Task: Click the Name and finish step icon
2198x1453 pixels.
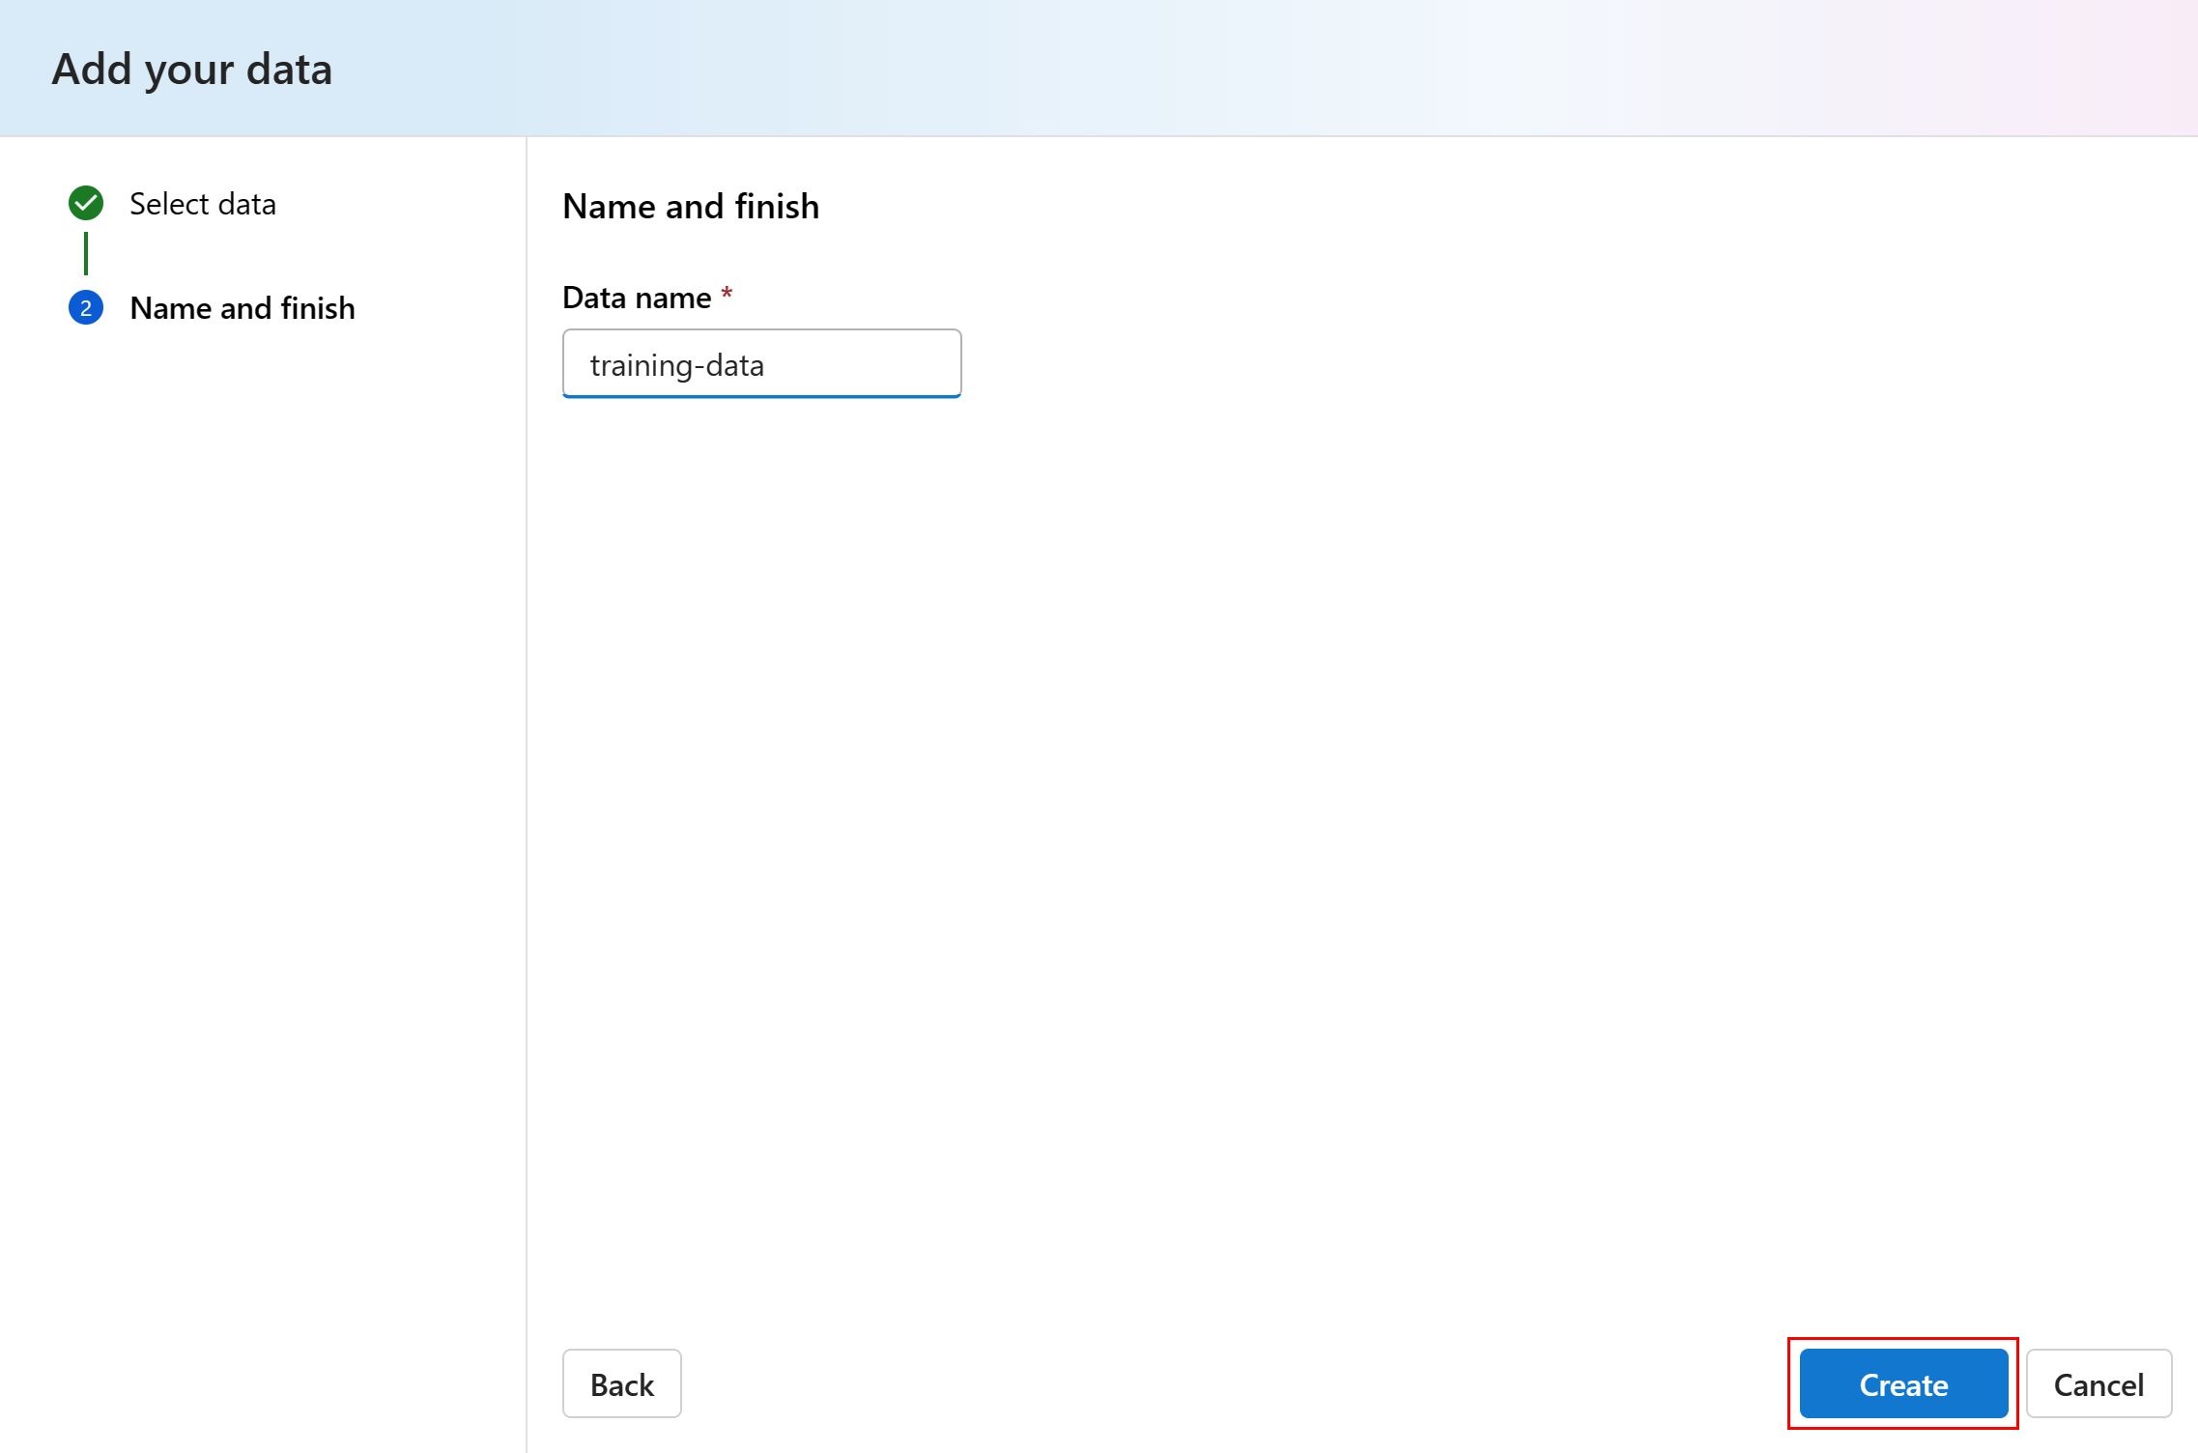Action: pos(84,306)
